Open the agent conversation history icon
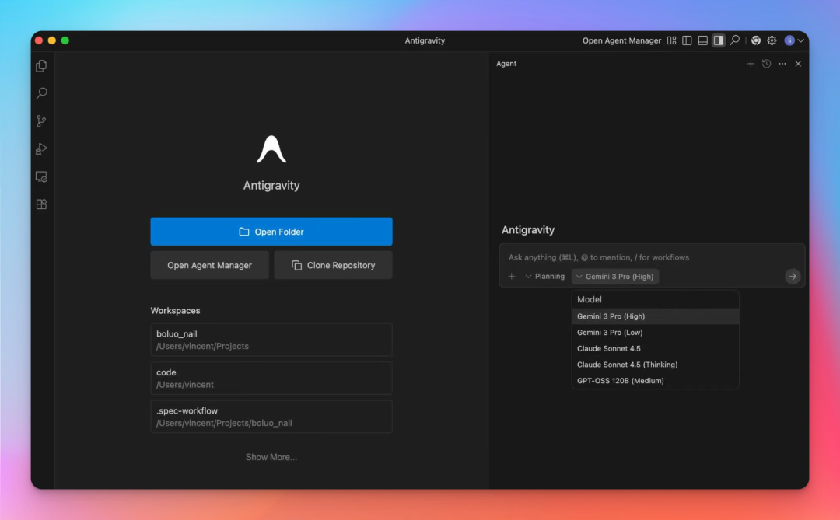840x520 pixels. pyautogui.click(x=766, y=64)
